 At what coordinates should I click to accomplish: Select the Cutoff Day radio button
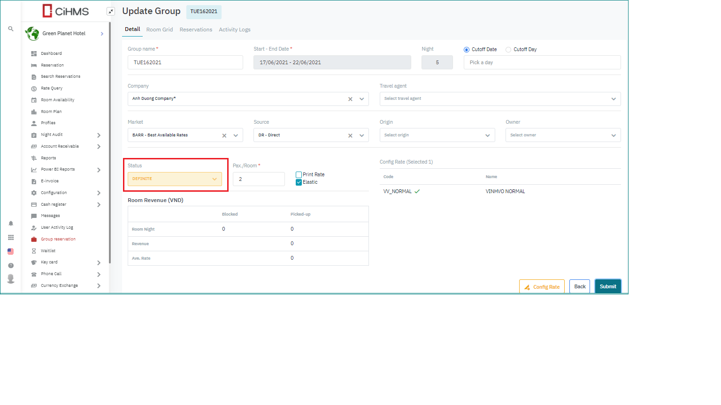pos(508,50)
